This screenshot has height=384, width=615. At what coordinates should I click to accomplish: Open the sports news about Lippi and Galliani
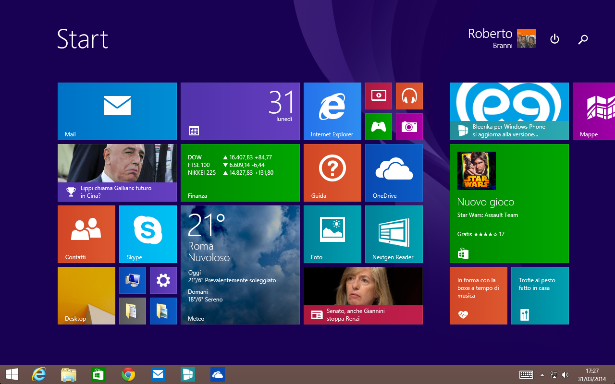pos(117,173)
